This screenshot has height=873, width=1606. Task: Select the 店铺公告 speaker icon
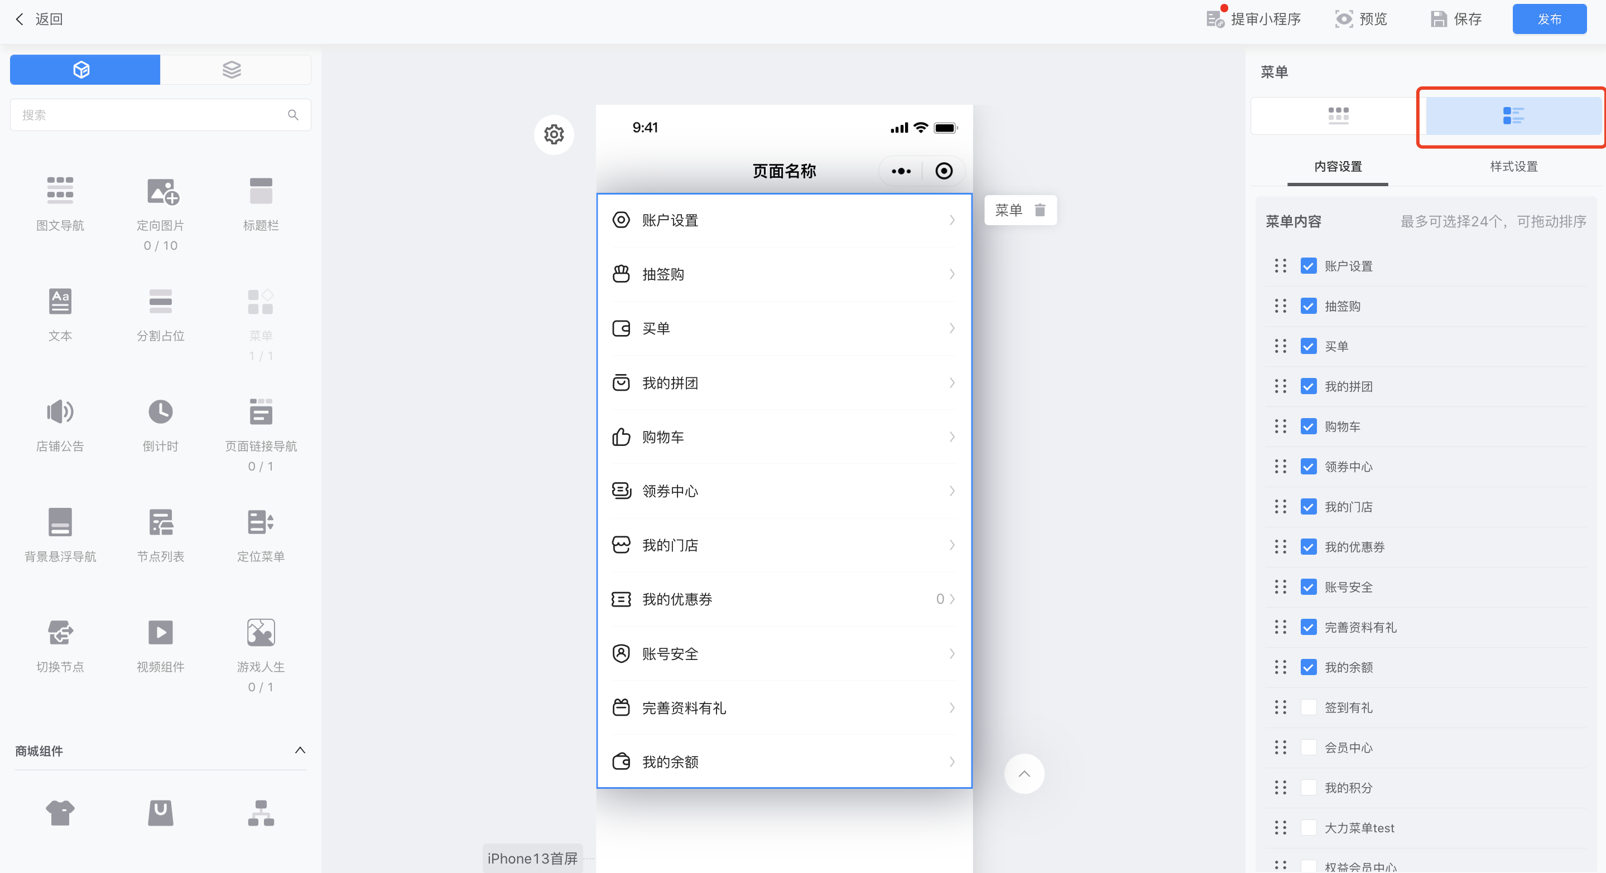click(x=60, y=411)
